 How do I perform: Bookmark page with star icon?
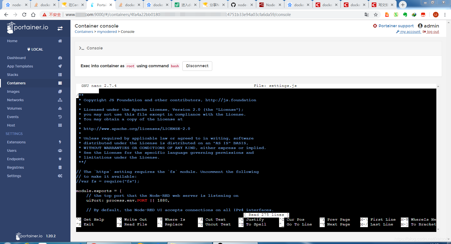376,15
